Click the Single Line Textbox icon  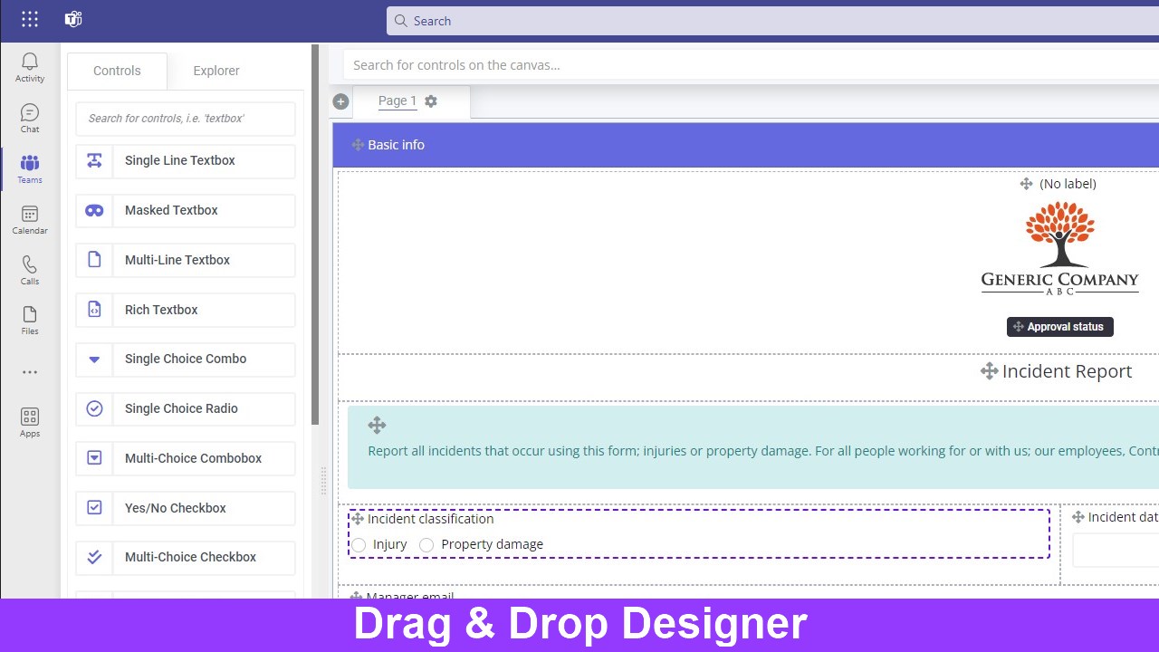(94, 160)
